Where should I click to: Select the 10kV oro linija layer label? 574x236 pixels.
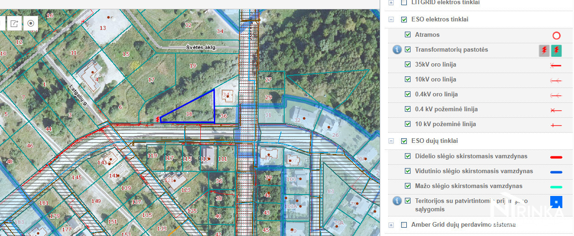pyautogui.click(x=435, y=80)
